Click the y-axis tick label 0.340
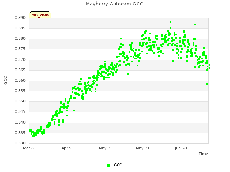The width and height of the screenshot is (230, 172). click(20, 122)
